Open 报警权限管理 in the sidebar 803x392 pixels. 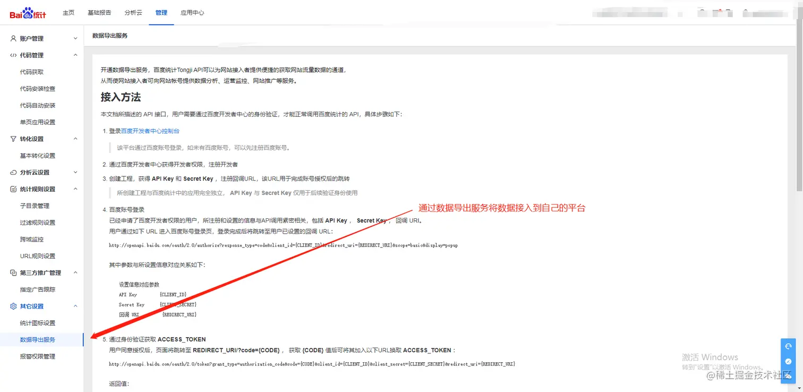(x=38, y=356)
